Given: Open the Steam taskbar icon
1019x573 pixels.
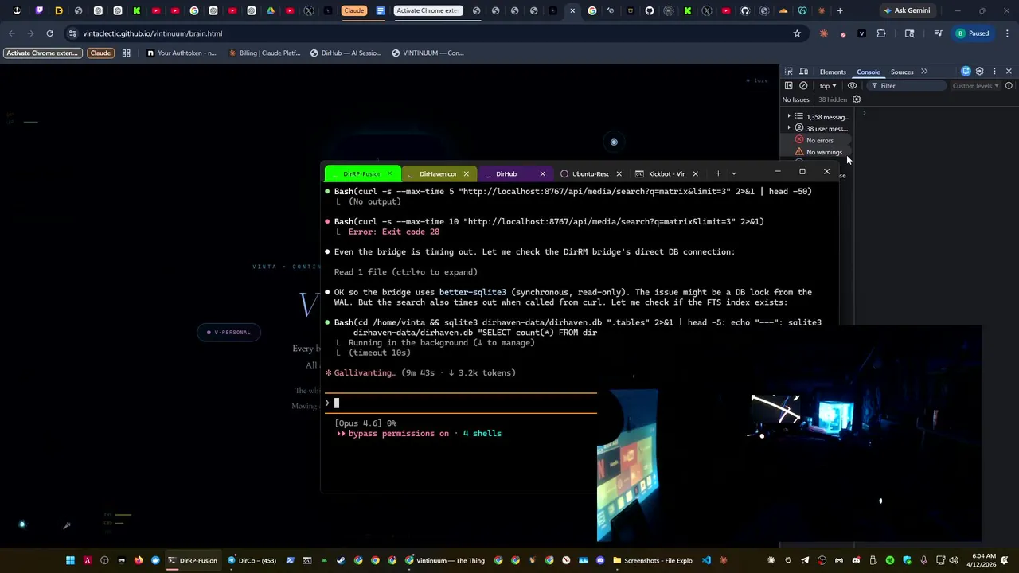Looking at the screenshot, I should coord(341,560).
